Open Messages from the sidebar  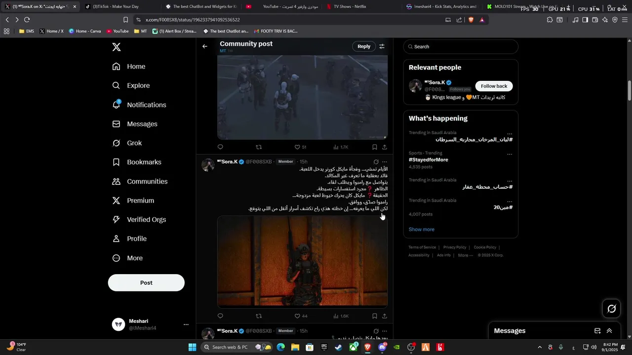(x=135, y=124)
